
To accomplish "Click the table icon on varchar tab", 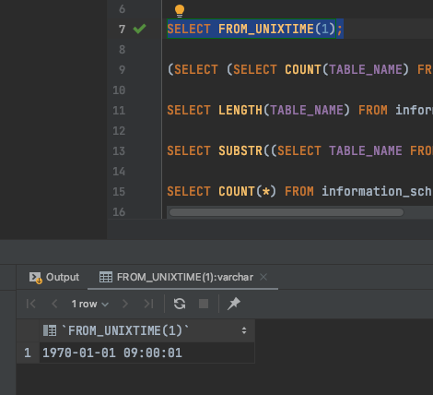I will pyautogui.click(x=106, y=277).
